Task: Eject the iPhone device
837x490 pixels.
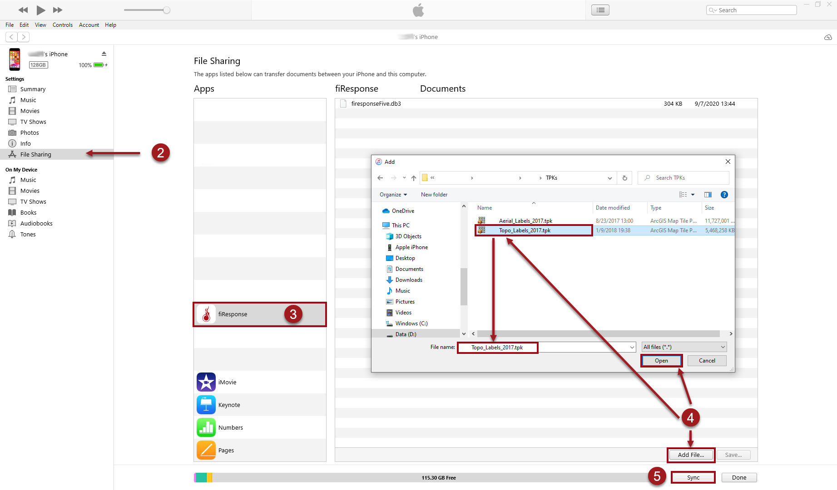Action: pyautogui.click(x=104, y=54)
